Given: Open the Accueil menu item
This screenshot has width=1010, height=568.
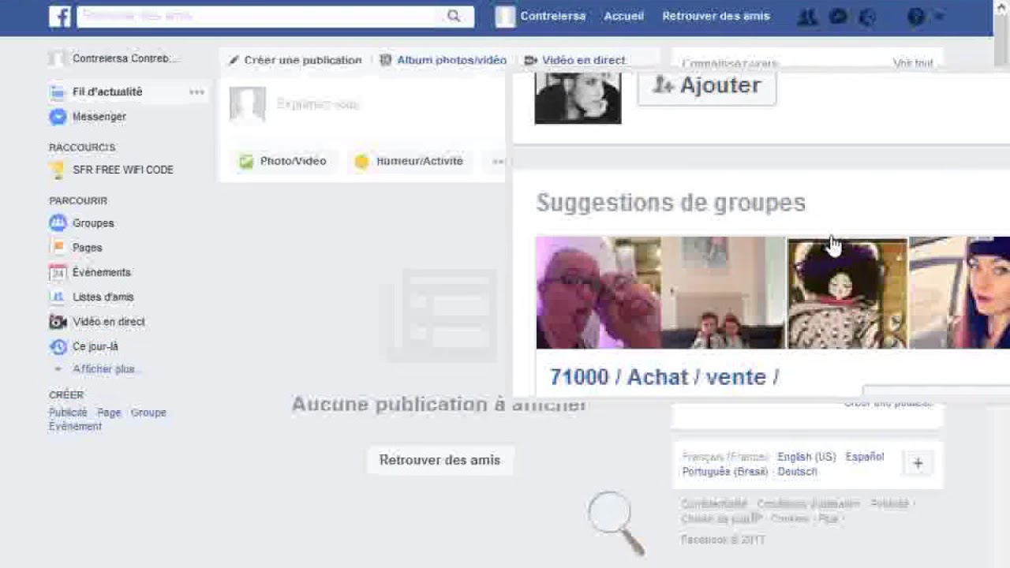Looking at the screenshot, I should point(623,16).
